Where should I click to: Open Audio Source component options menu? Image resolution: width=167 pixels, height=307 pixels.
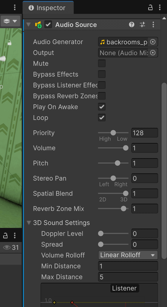click(153, 25)
